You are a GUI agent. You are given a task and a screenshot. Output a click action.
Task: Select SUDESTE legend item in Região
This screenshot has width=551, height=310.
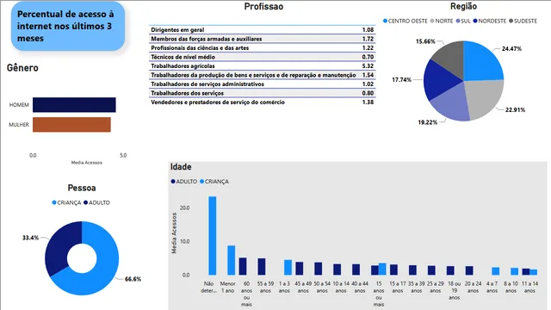pos(523,21)
